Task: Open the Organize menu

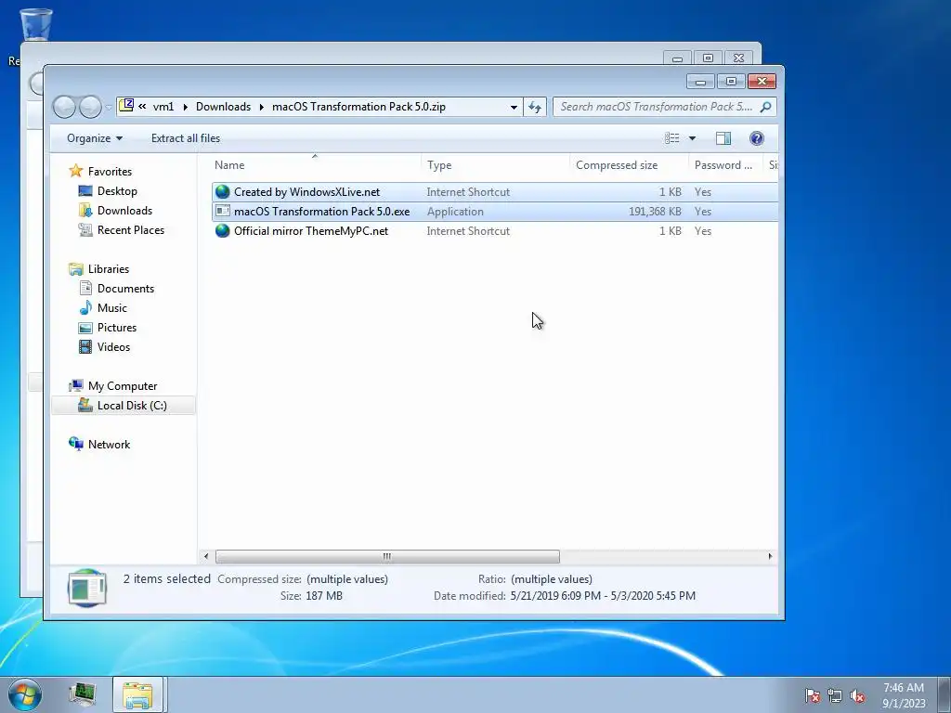Action: coord(95,138)
